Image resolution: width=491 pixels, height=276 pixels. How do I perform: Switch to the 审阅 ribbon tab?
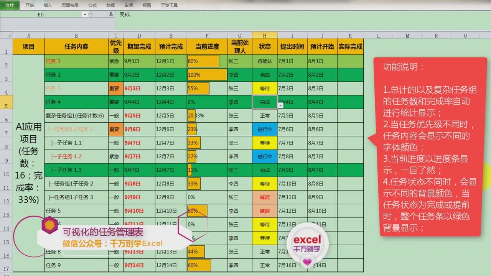[129, 5]
